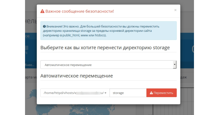Click the info icon before Внимание!
Screen dimensions: 219x115
pos(44,26)
